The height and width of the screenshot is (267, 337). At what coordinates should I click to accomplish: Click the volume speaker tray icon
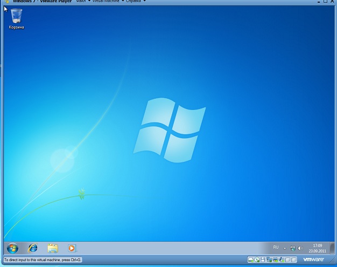pyautogui.click(x=300, y=248)
